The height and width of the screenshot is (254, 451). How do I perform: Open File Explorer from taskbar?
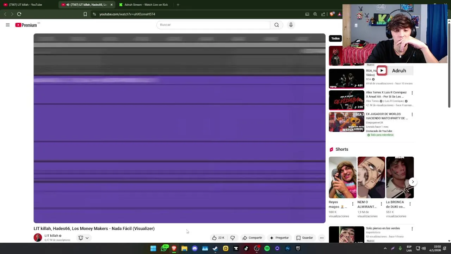tap(184, 248)
